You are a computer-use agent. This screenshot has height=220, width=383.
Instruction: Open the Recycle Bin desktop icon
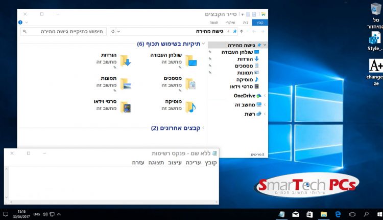point(375,16)
